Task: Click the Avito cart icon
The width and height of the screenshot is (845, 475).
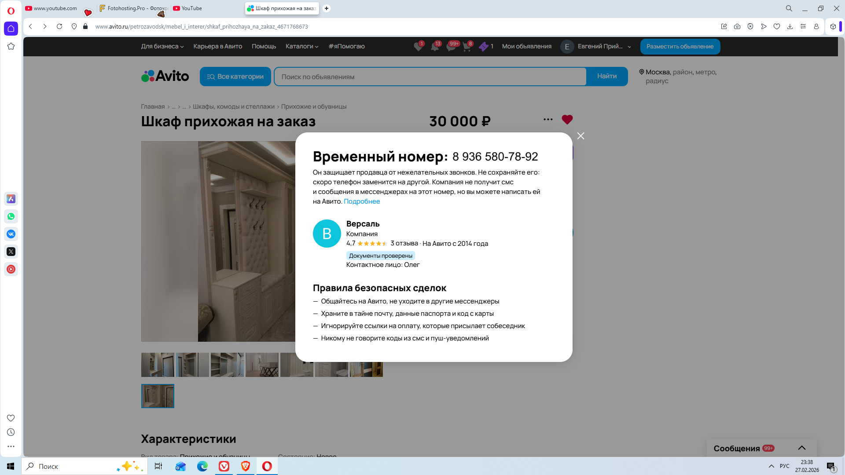Action: coord(467,47)
